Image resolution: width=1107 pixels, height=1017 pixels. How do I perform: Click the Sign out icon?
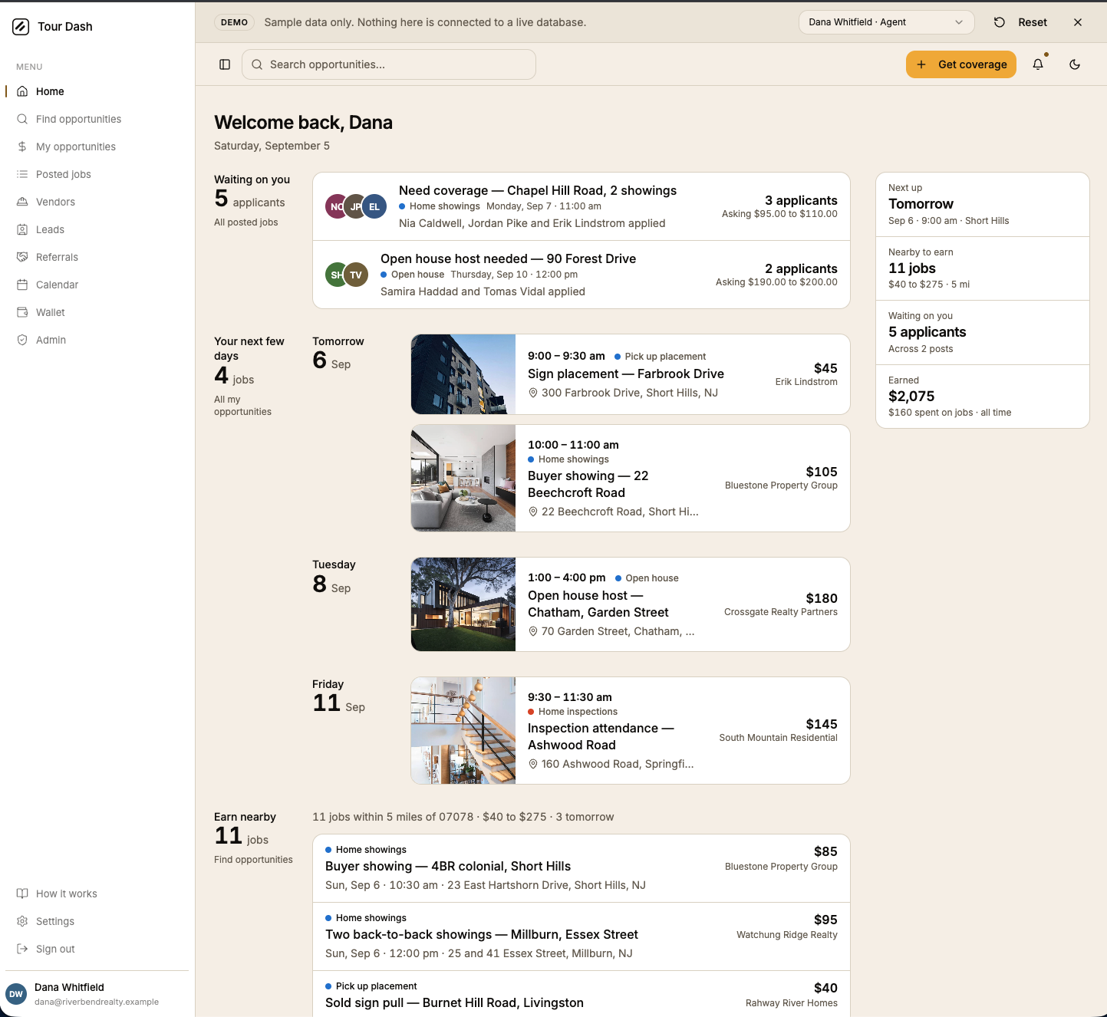(22, 949)
